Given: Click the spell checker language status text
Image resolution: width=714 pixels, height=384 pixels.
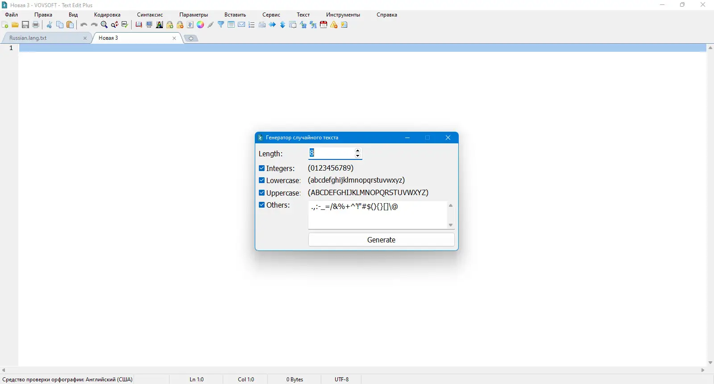Looking at the screenshot, I should (67, 380).
